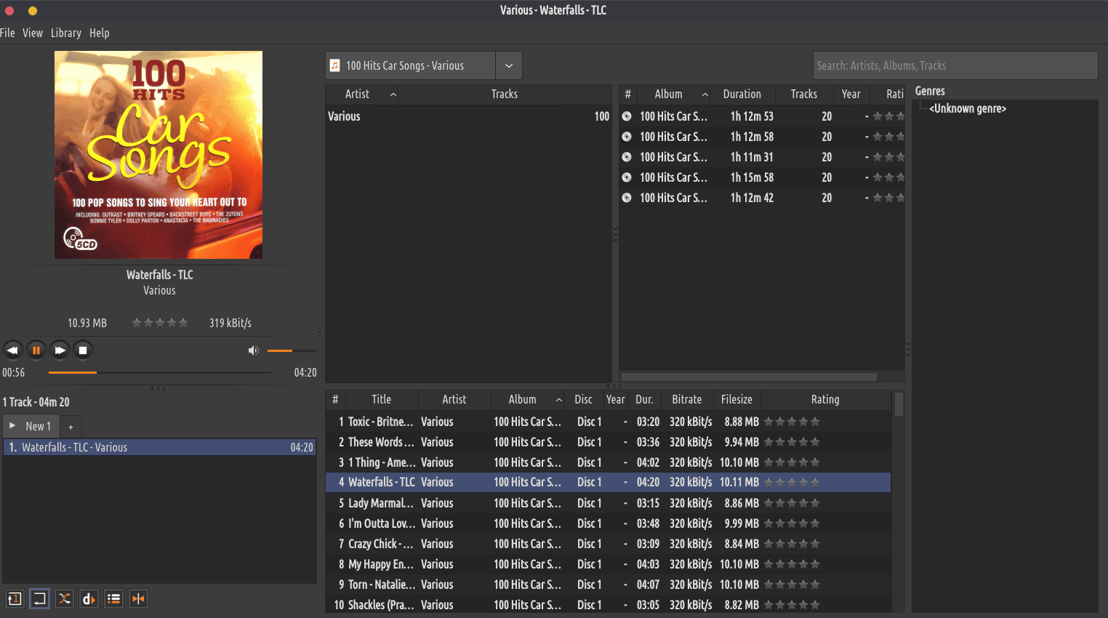Click the disc icon of album lasting 1h 12m 58
This screenshot has width=1108, height=618.
[x=627, y=137]
